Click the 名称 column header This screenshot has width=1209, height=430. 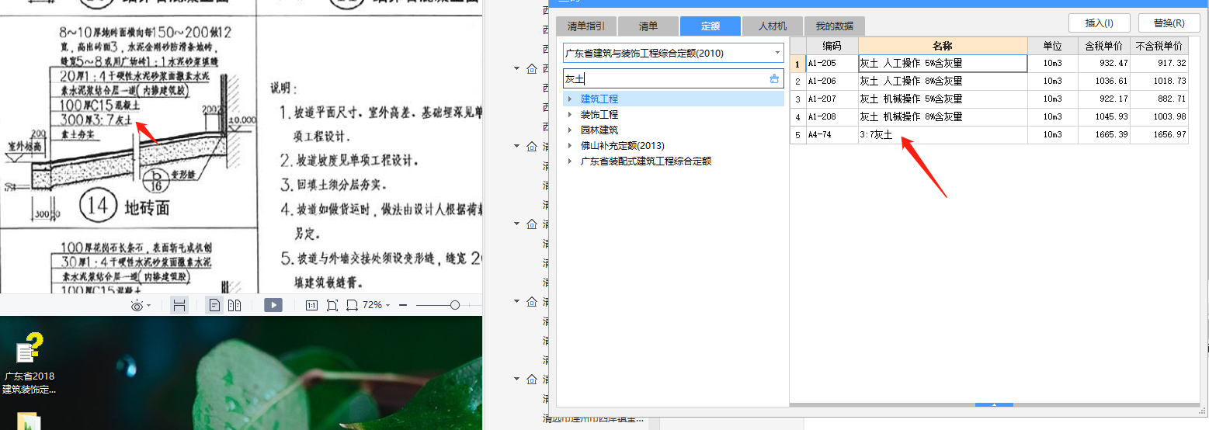(943, 46)
